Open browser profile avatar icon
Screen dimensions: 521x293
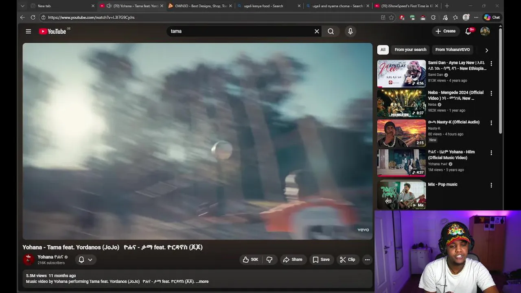[466, 17]
